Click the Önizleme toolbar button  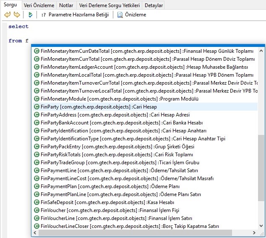point(132,15)
